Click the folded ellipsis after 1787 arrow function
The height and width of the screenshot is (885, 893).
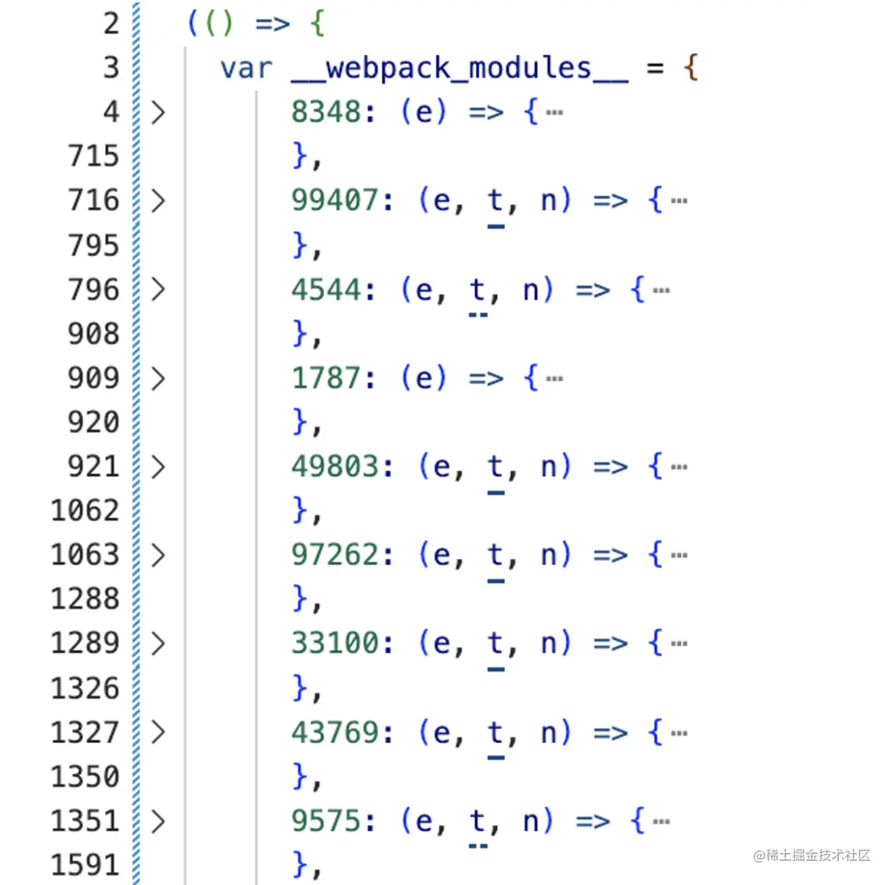click(x=555, y=379)
